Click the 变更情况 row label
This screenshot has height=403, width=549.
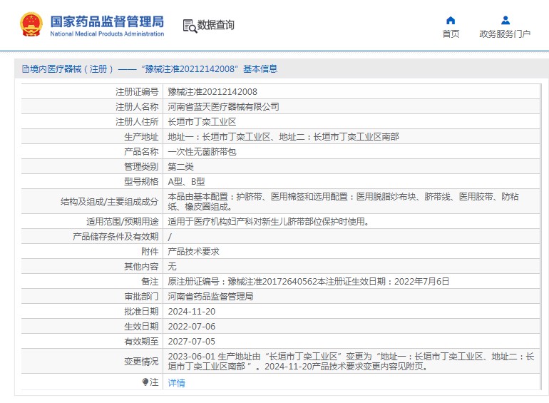(141, 362)
